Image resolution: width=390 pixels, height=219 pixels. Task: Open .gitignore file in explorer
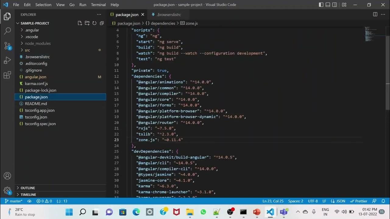60,70
